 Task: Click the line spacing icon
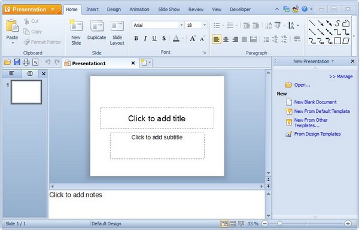pos(266,39)
